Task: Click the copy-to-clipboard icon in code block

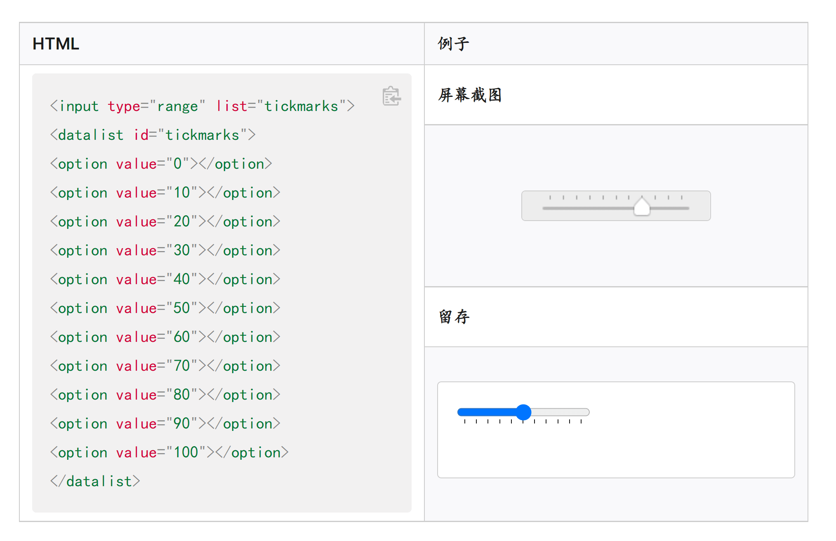Action: click(391, 96)
